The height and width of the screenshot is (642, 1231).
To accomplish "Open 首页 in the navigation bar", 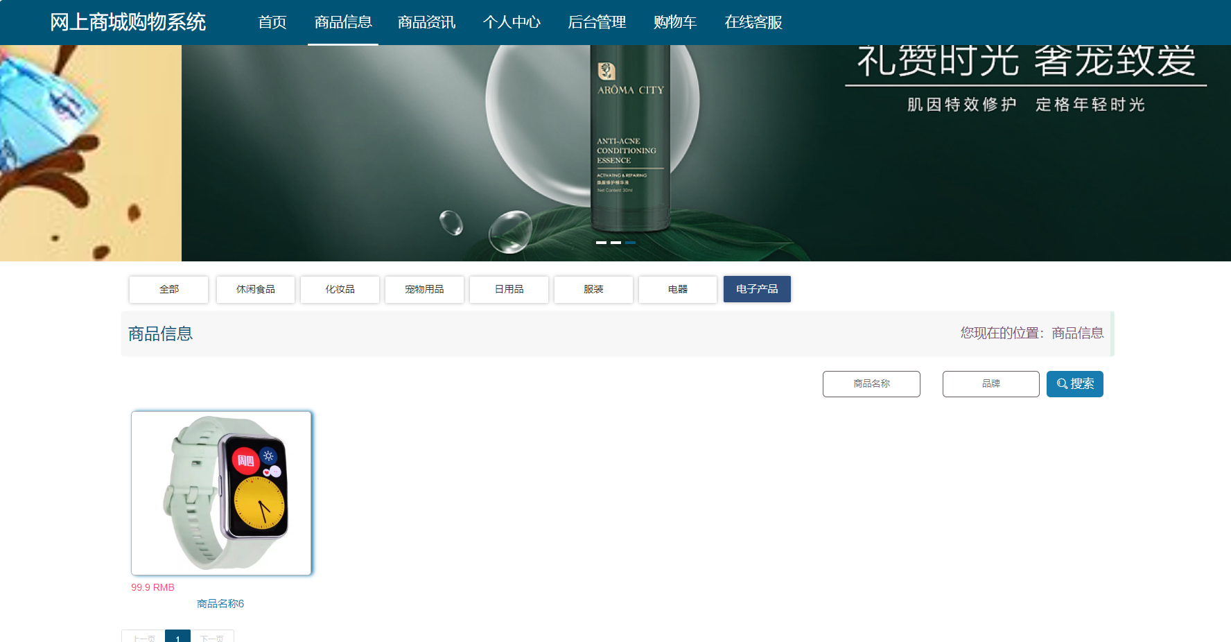I will pos(272,22).
